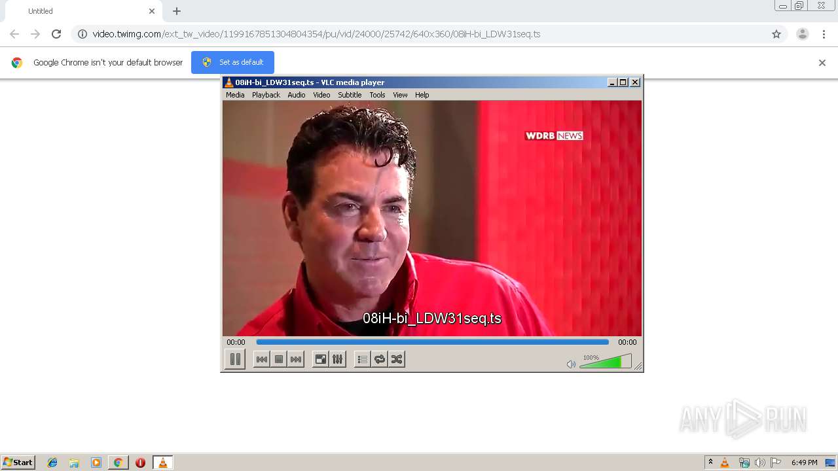The image size is (838, 471).
Task: Go back in Chrome
Action: coord(14,34)
